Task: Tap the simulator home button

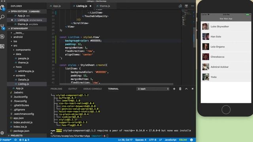Action: [x=226, y=110]
